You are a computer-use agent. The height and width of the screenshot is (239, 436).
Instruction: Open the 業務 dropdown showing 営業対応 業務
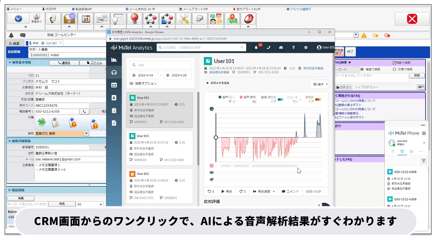(x=86, y=133)
